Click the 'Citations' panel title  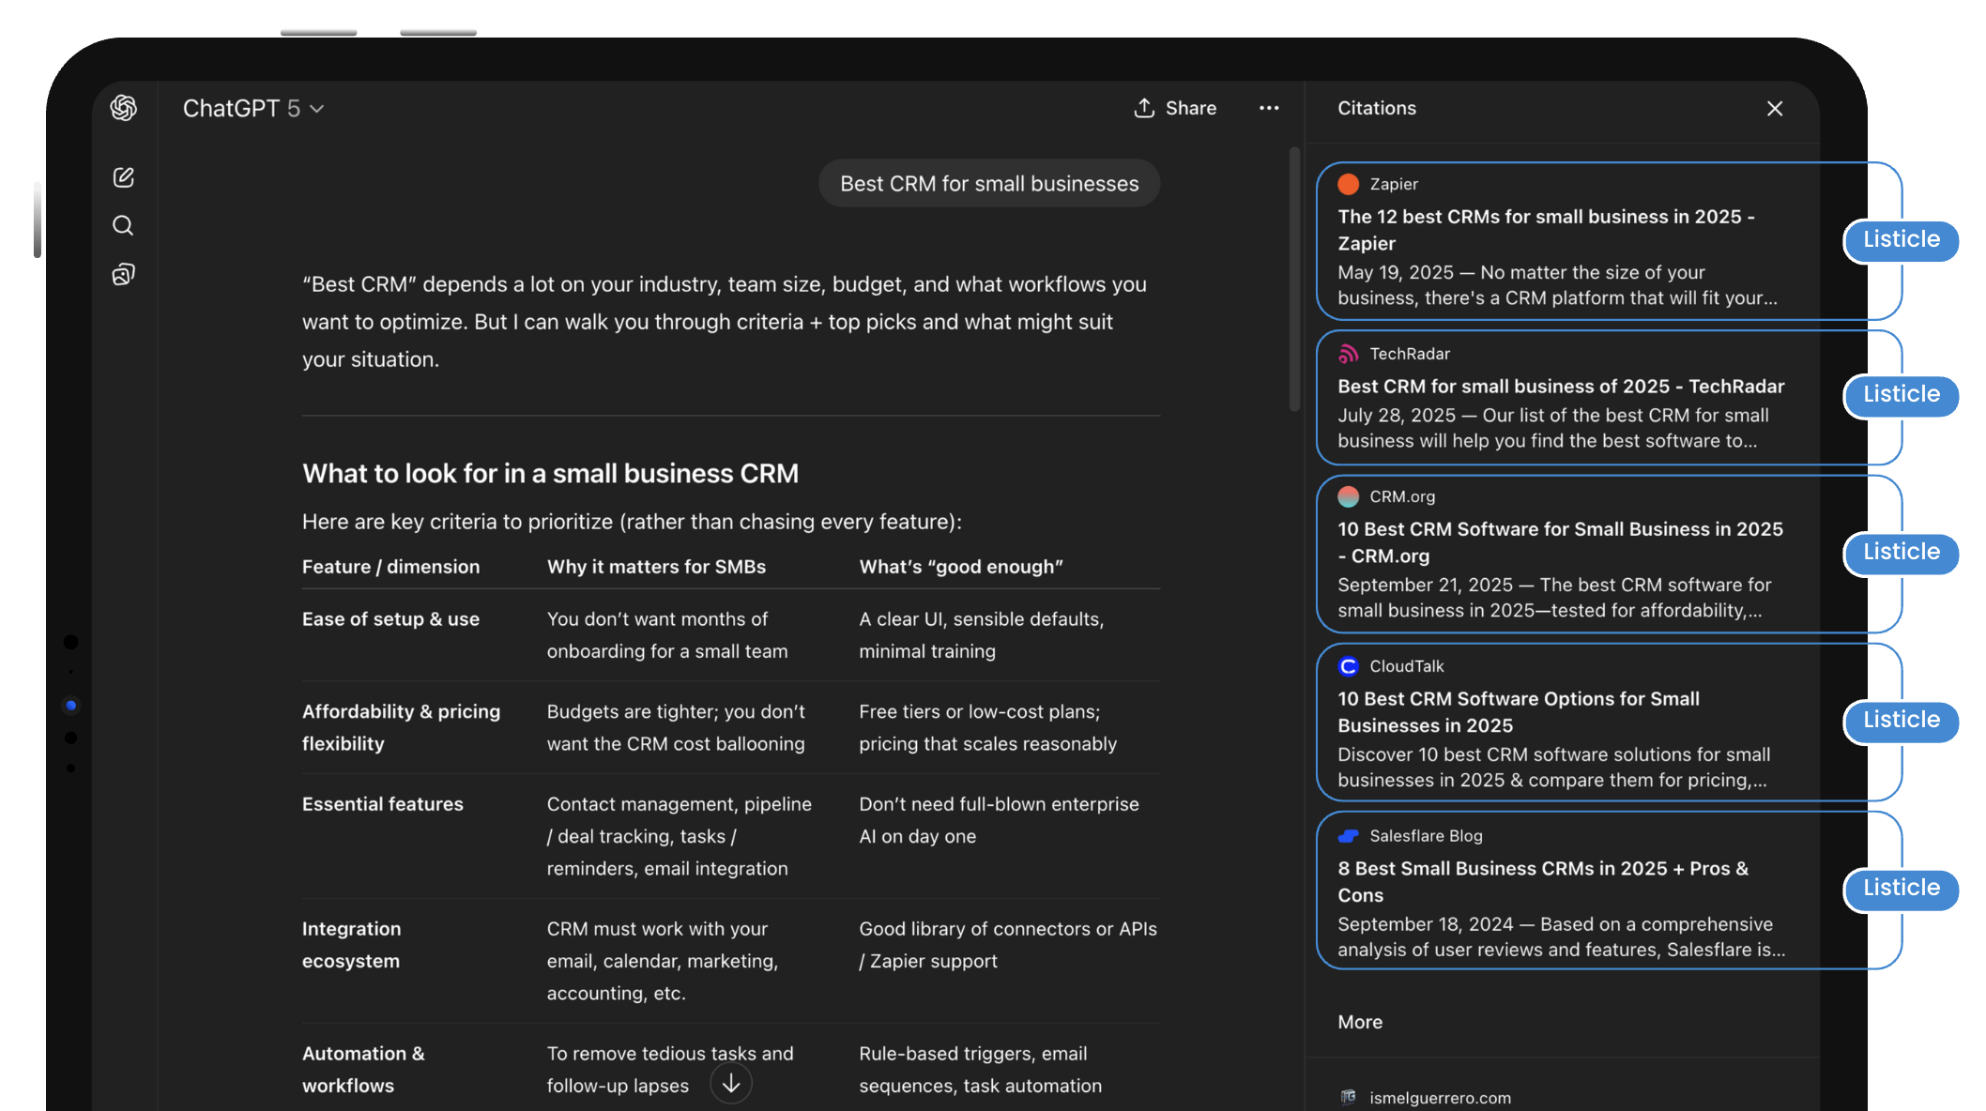point(1377,108)
